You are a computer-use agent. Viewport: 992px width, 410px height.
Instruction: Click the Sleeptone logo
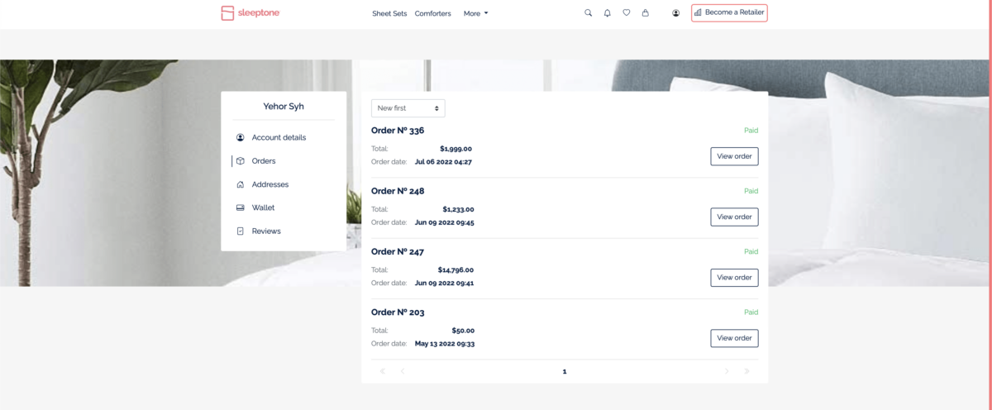click(x=250, y=13)
